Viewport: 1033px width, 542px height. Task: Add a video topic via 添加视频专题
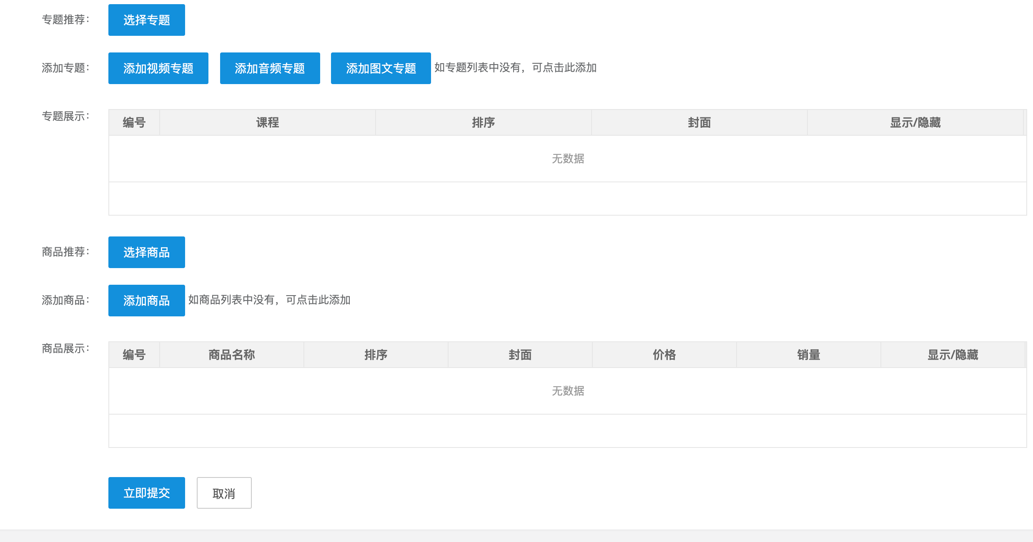[158, 68]
